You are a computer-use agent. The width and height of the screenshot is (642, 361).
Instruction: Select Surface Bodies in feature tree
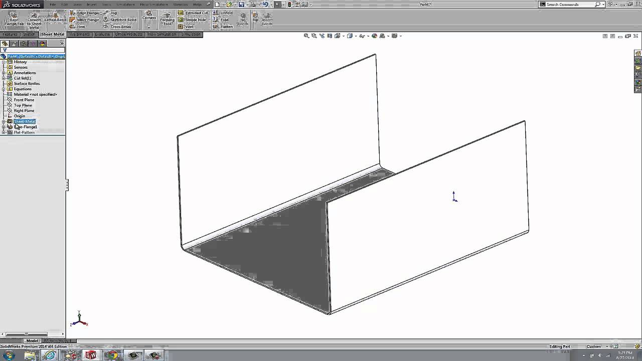27,83
